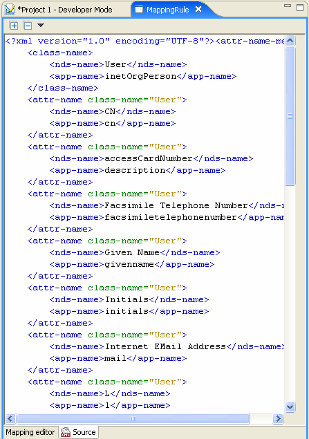Click the horizontal scrollbar thumb
The width and height of the screenshot is (309, 439).
click(133, 418)
